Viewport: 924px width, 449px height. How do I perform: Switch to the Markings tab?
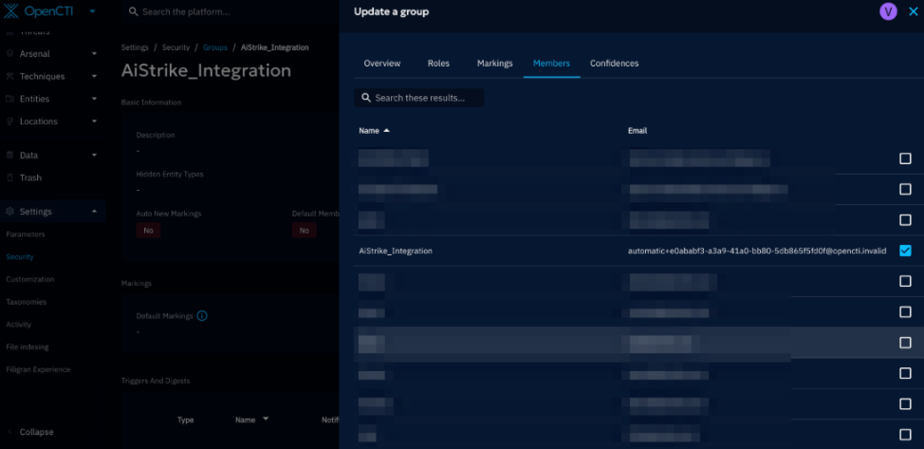(494, 64)
